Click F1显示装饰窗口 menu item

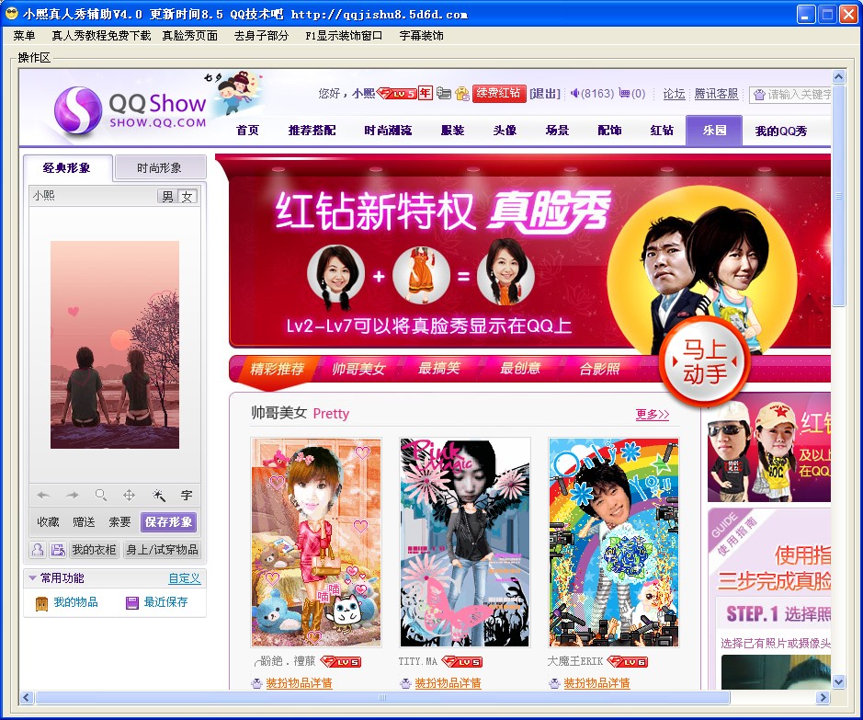[x=344, y=36]
